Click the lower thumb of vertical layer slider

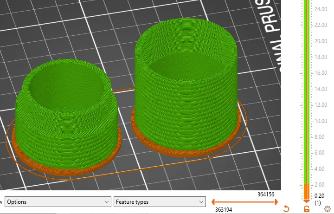click(307, 201)
